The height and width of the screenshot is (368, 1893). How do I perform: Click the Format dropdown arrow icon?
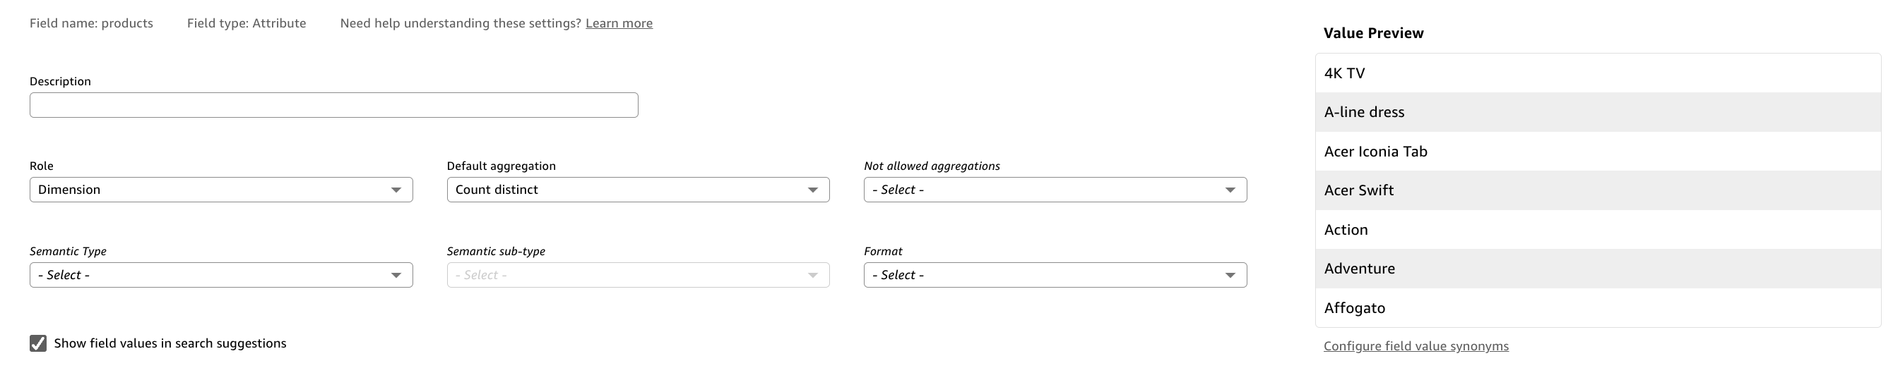coord(1230,275)
